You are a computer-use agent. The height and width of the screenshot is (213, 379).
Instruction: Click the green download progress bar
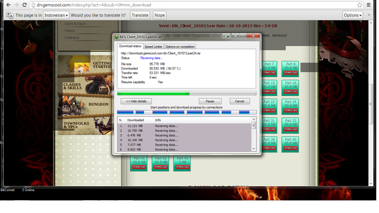[187, 93]
